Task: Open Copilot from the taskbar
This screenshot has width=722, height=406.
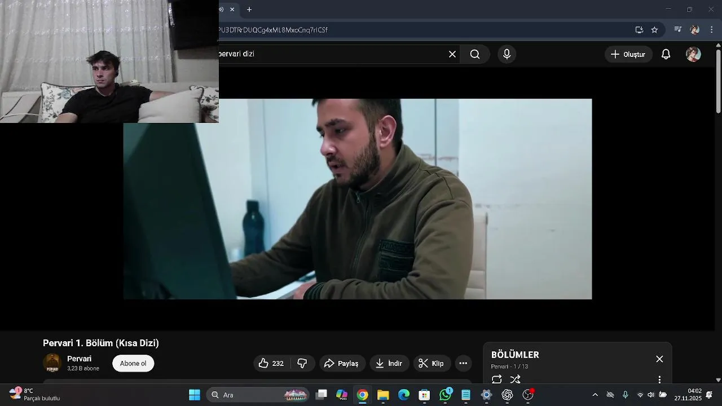Action: click(x=342, y=395)
